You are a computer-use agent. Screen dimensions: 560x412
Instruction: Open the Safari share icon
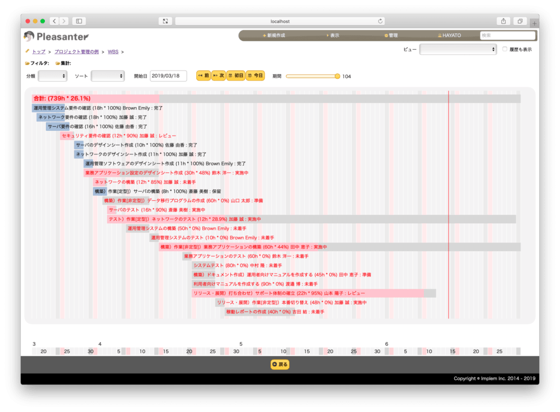503,21
